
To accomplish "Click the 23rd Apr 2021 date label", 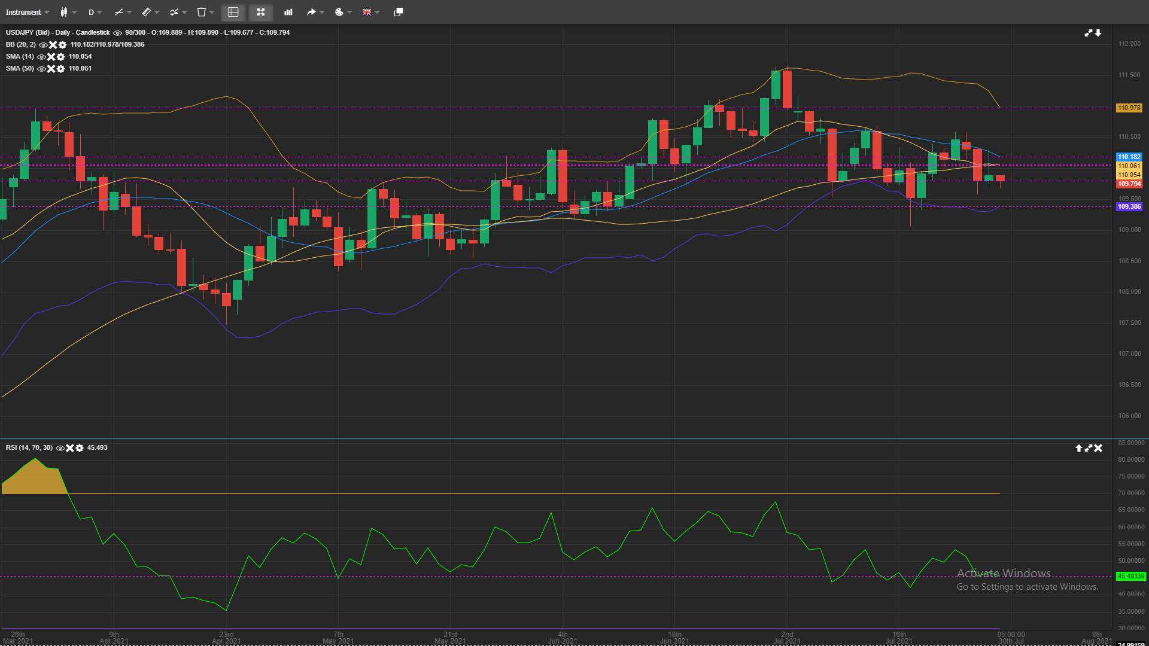I will [226, 638].
